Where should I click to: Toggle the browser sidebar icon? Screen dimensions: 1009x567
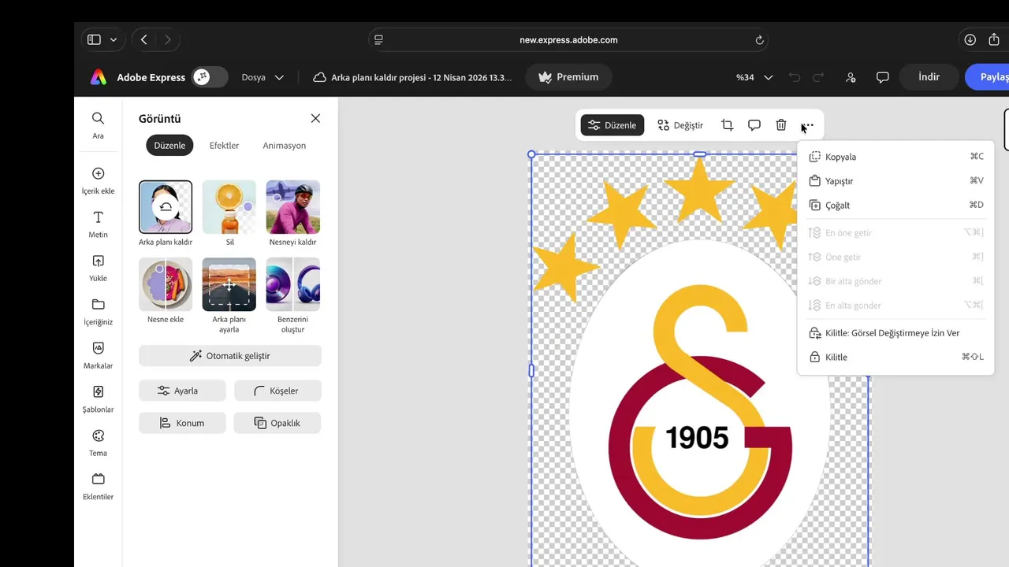point(94,39)
